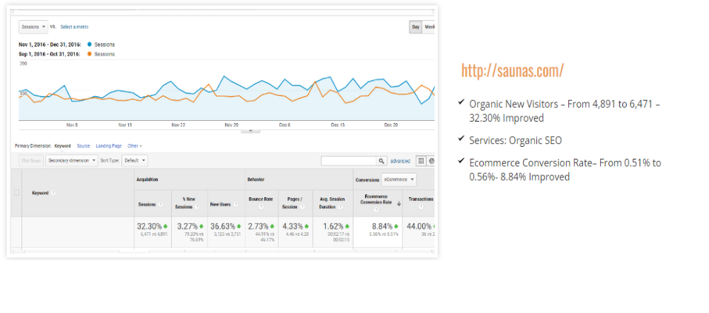The height and width of the screenshot is (313, 709).
Task: Click the 'Select a metric' link
Action: coord(75,27)
